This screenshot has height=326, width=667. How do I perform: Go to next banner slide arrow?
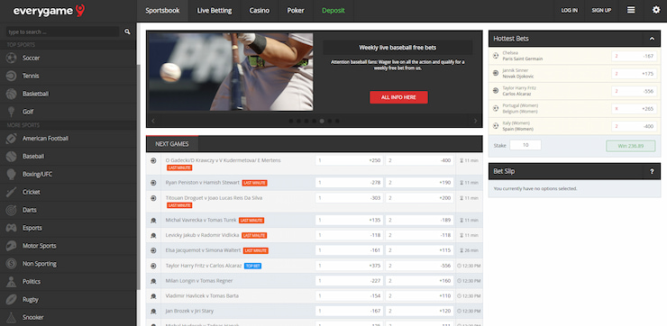coord(475,121)
